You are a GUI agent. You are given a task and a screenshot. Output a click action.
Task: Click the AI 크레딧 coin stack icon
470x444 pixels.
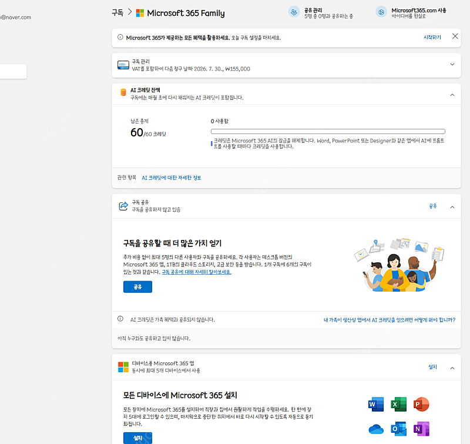click(123, 92)
